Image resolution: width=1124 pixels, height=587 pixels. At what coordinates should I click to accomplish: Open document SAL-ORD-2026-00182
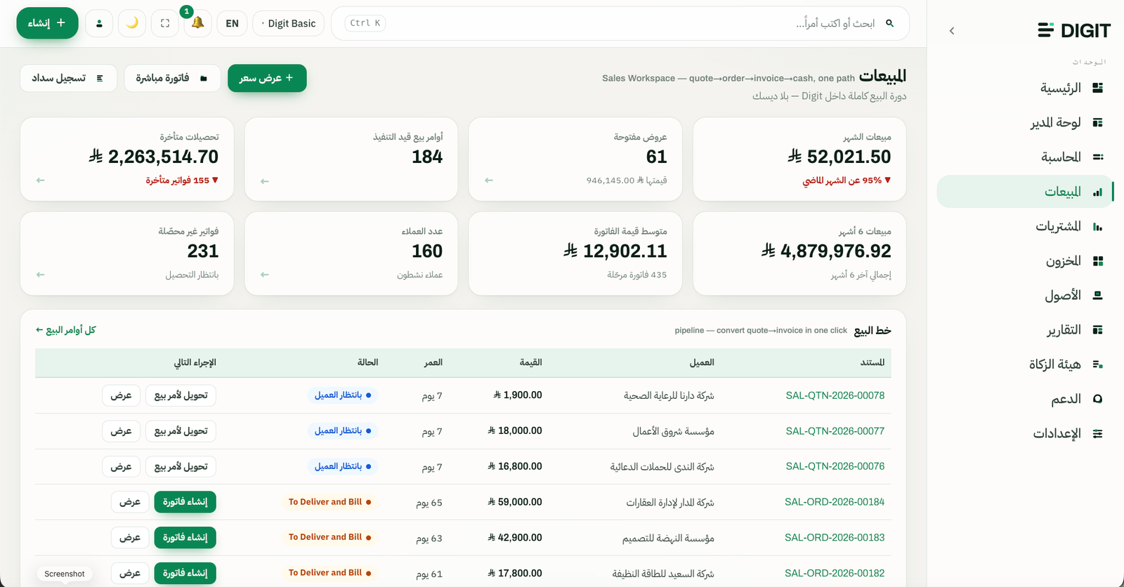pyautogui.click(x=835, y=573)
